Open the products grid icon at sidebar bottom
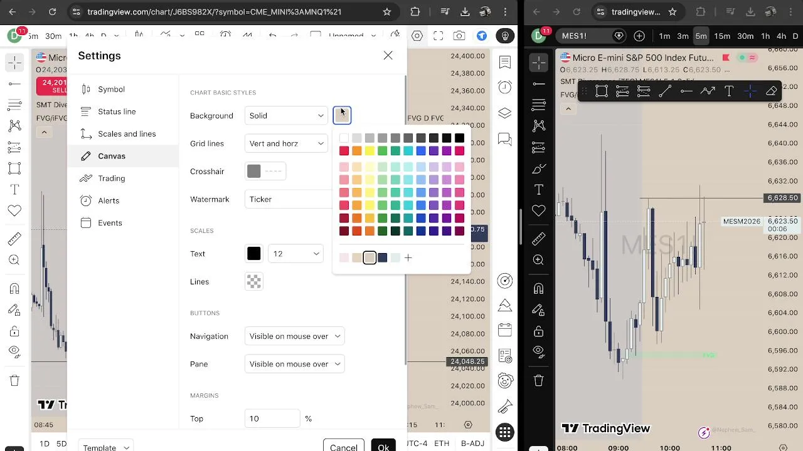803x451 pixels. [x=505, y=432]
